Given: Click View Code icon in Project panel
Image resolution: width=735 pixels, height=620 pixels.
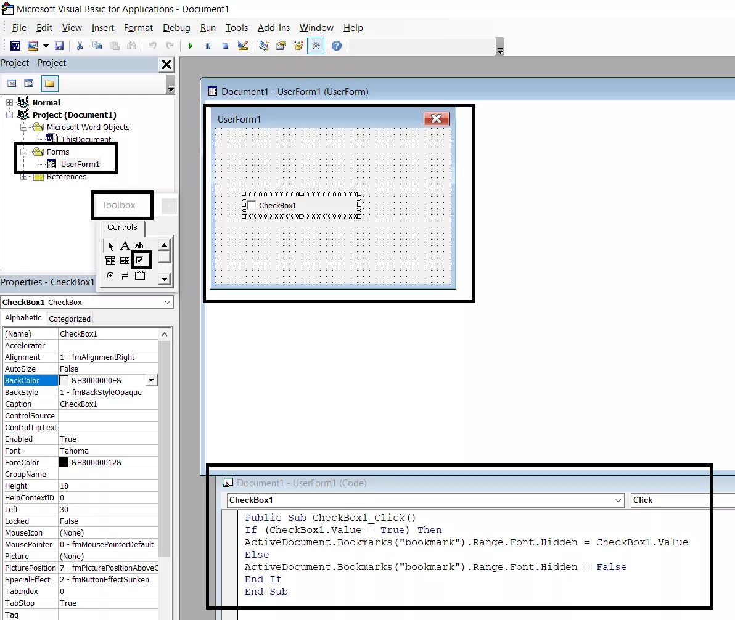Looking at the screenshot, I should click(x=12, y=83).
